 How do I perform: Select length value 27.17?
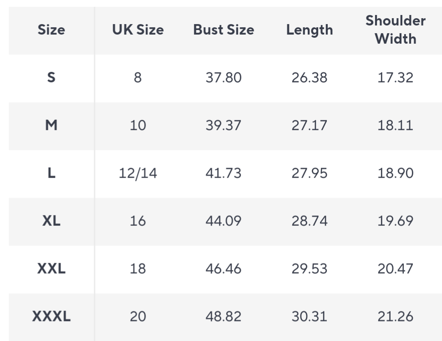pos(310,125)
